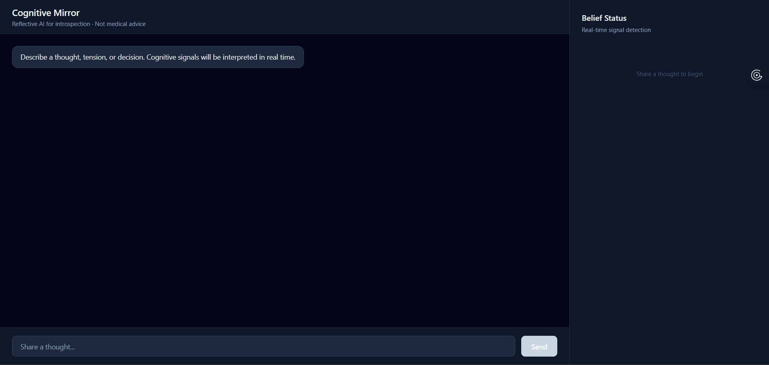Image resolution: width=769 pixels, height=365 pixels.
Task: Click the word 'Mirror' in the header title
Action: pos(67,13)
